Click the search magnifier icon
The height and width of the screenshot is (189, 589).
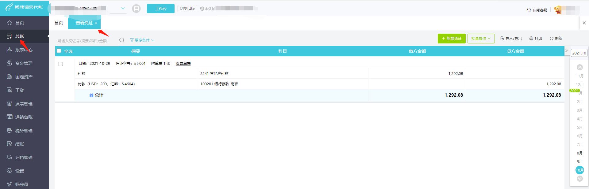tap(122, 40)
